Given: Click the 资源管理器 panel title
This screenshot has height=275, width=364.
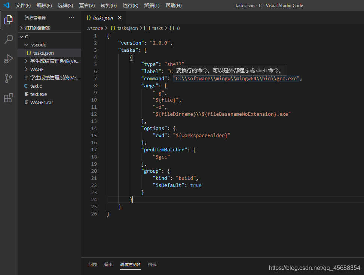Looking at the screenshot, I should click(35, 18).
